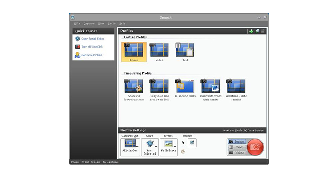Click the green plus add profile icon

(x=251, y=31)
